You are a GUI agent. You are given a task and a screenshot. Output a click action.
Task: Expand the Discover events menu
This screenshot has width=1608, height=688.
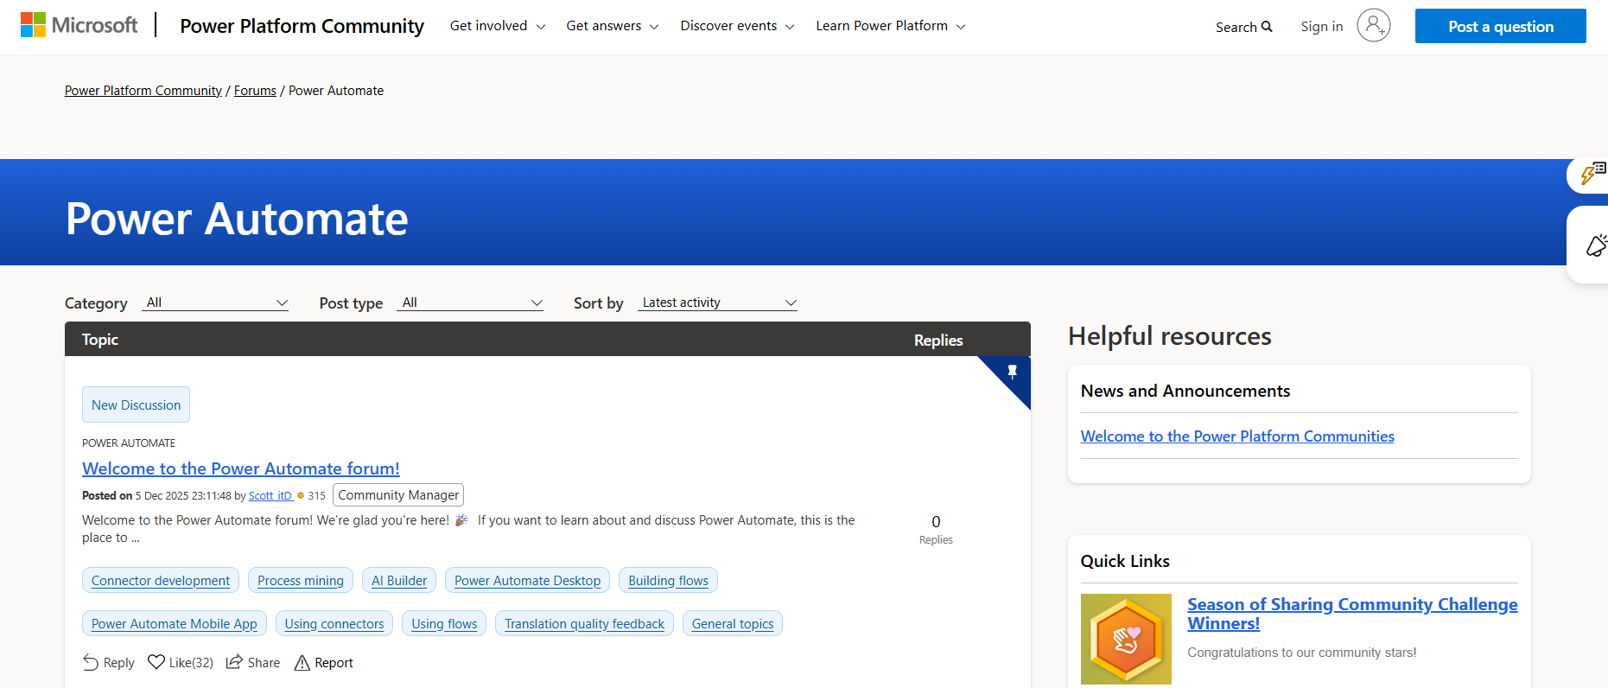click(737, 26)
